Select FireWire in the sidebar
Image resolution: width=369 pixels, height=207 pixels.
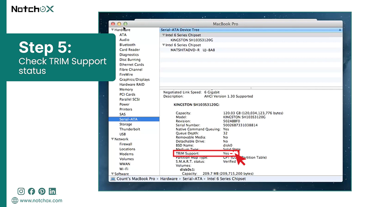(126, 75)
